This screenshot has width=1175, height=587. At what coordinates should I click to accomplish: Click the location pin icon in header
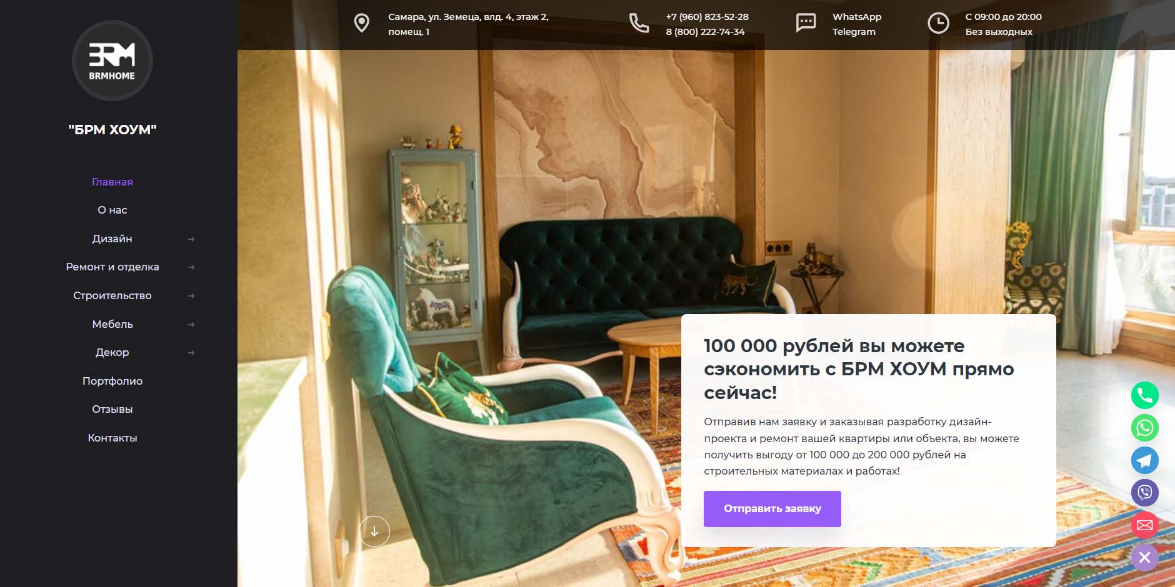tap(361, 23)
